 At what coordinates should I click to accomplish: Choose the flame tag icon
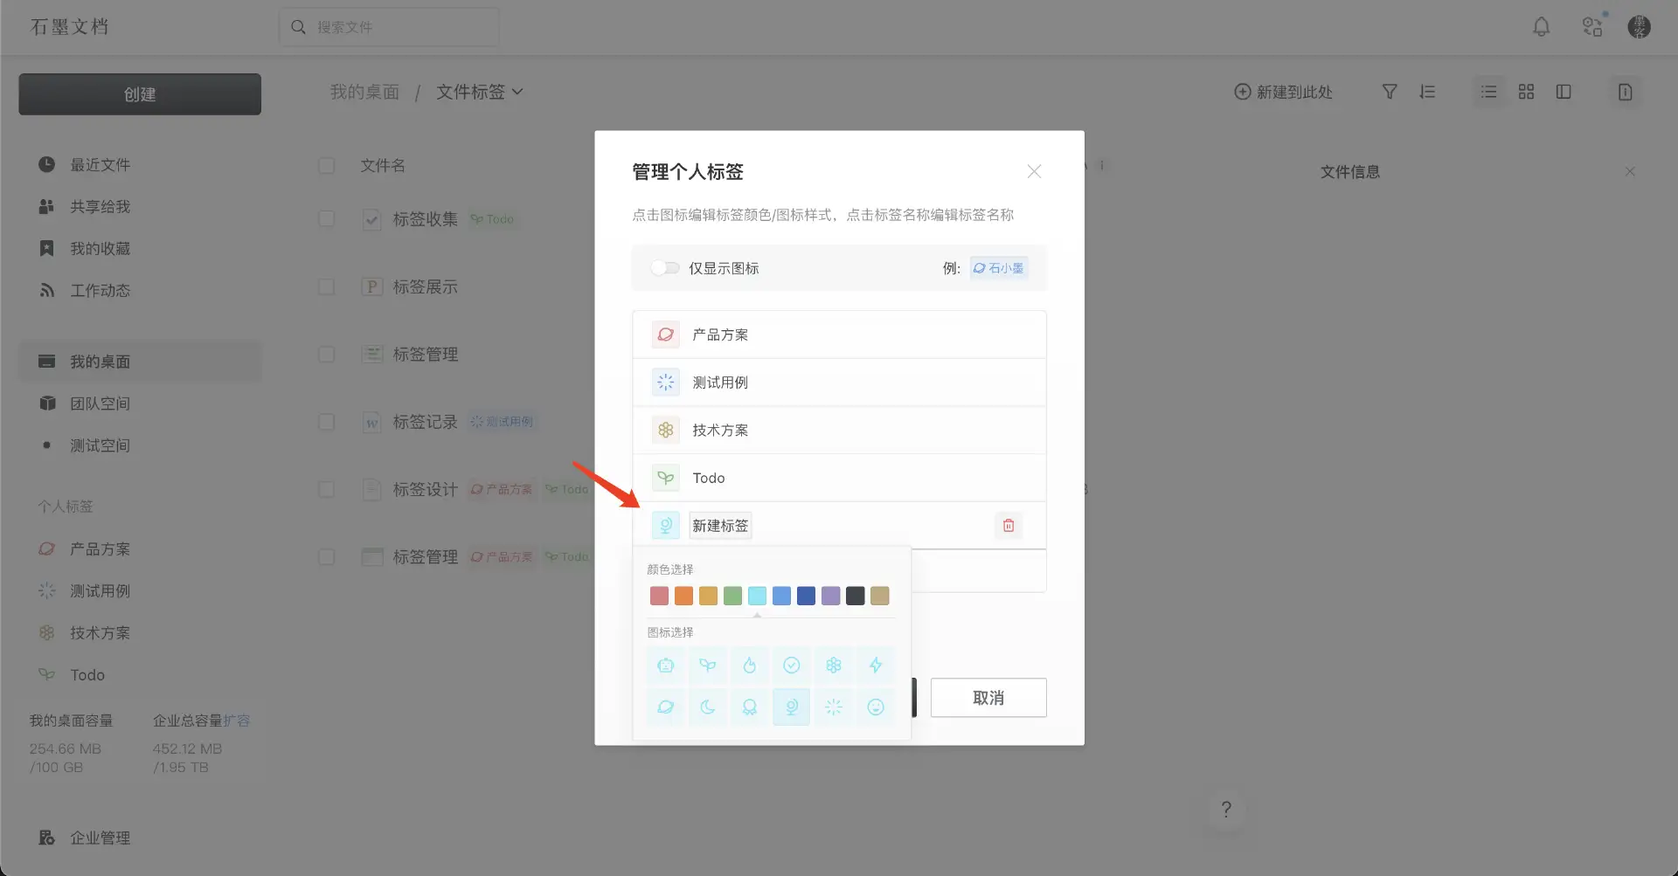[750, 666]
